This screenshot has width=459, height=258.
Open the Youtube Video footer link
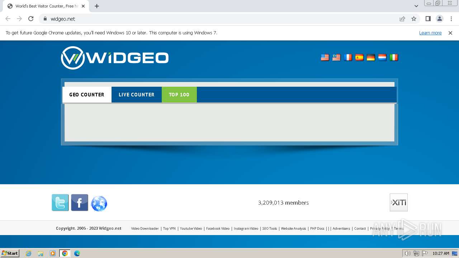tap(191, 228)
